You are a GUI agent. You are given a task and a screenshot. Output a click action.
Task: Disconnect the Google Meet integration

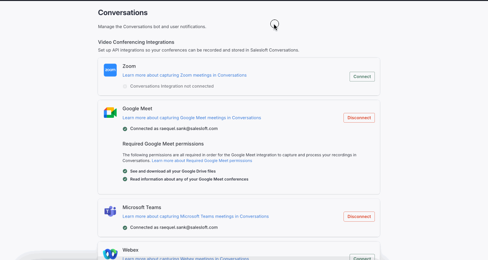point(359,118)
